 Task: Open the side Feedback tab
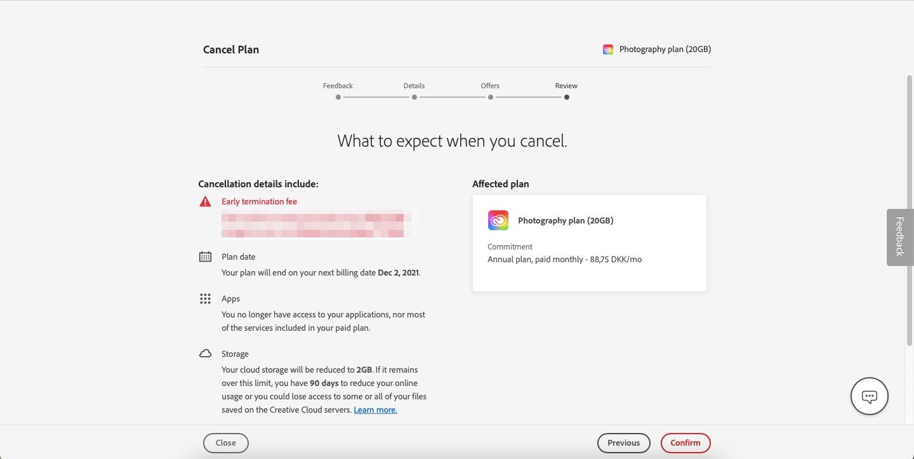(899, 237)
